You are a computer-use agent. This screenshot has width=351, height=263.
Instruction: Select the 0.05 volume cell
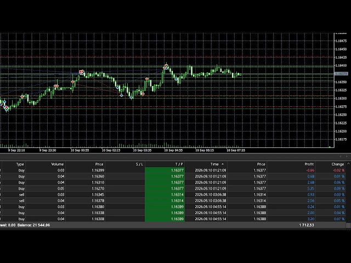coord(61,188)
